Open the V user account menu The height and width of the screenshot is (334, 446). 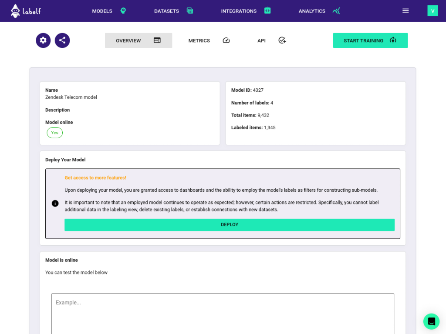(432, 10)
